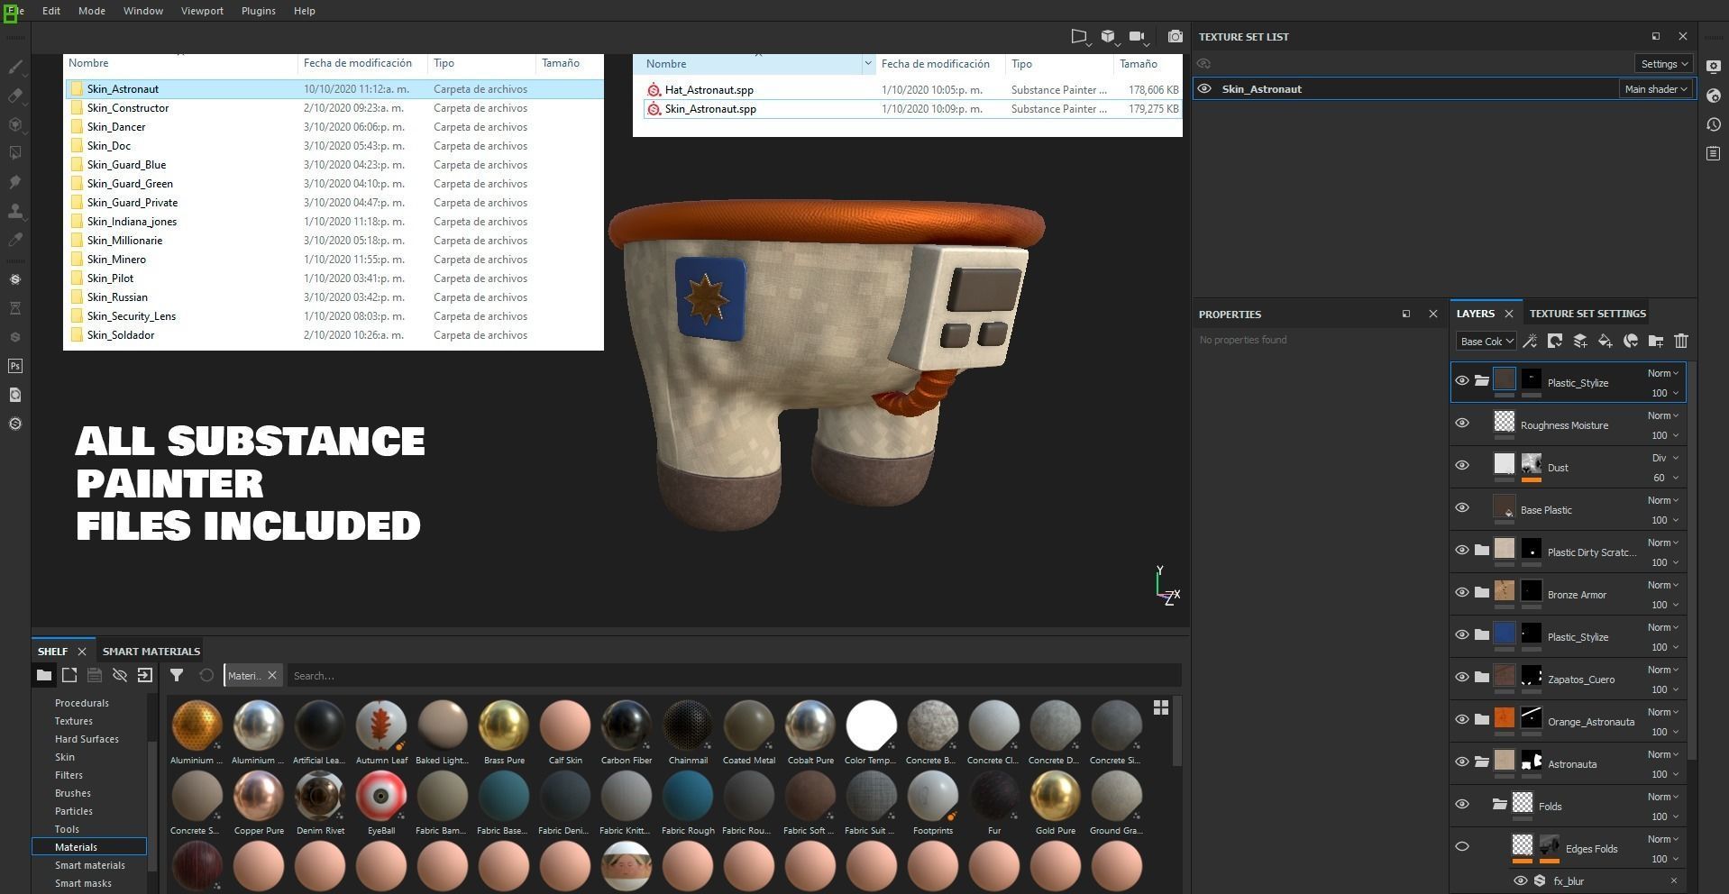Open the history clock icon on right sidebar

[x=1714, y=124]
